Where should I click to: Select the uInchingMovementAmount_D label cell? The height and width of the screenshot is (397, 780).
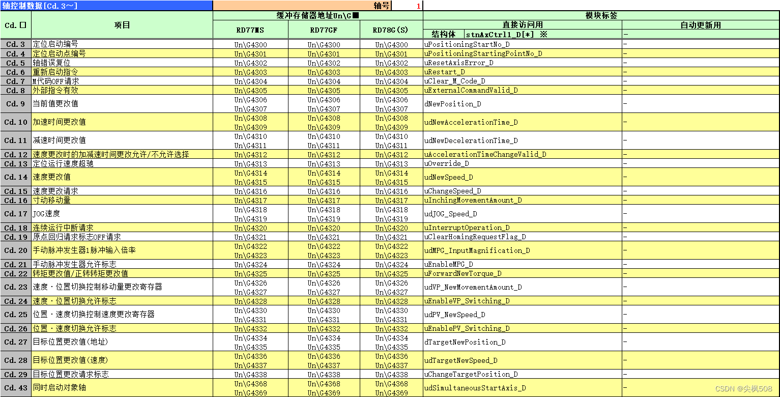tap(523, 200)
